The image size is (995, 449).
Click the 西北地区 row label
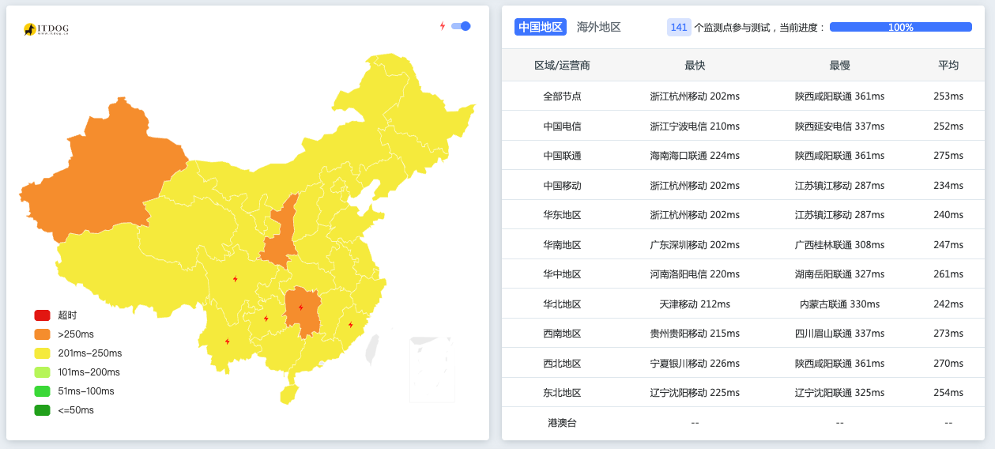pyautogui.click(x=562, y=364)
